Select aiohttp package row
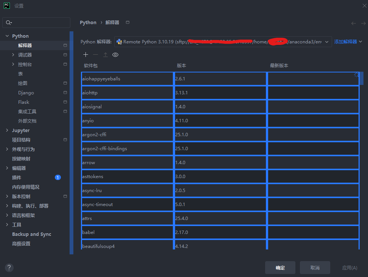This screenshot has height=277, width=368. coord(220,93)
